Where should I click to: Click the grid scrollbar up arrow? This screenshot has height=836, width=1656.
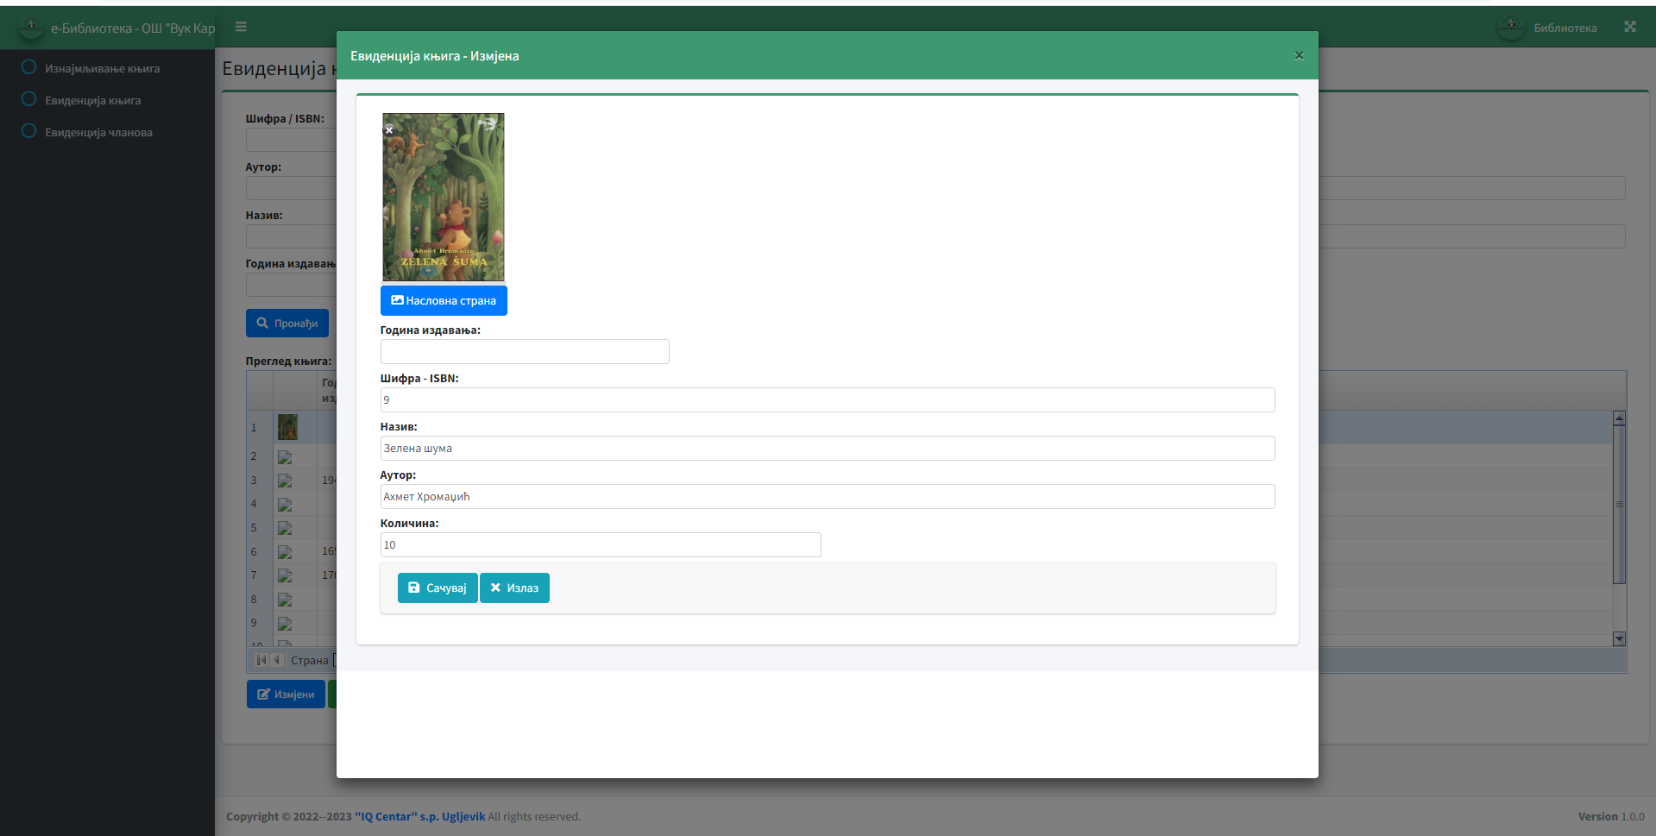(x=1619, y=418)
